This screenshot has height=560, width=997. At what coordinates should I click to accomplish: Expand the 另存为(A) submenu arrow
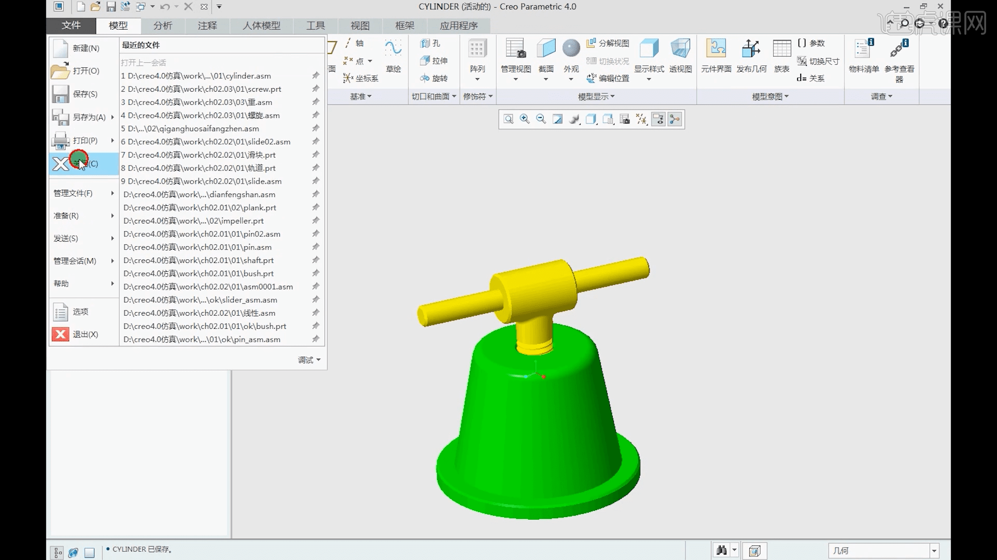[x=112, y=117]
